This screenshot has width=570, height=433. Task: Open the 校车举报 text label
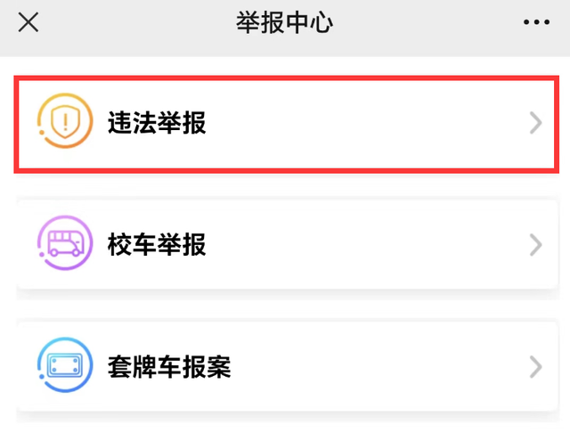157,244
